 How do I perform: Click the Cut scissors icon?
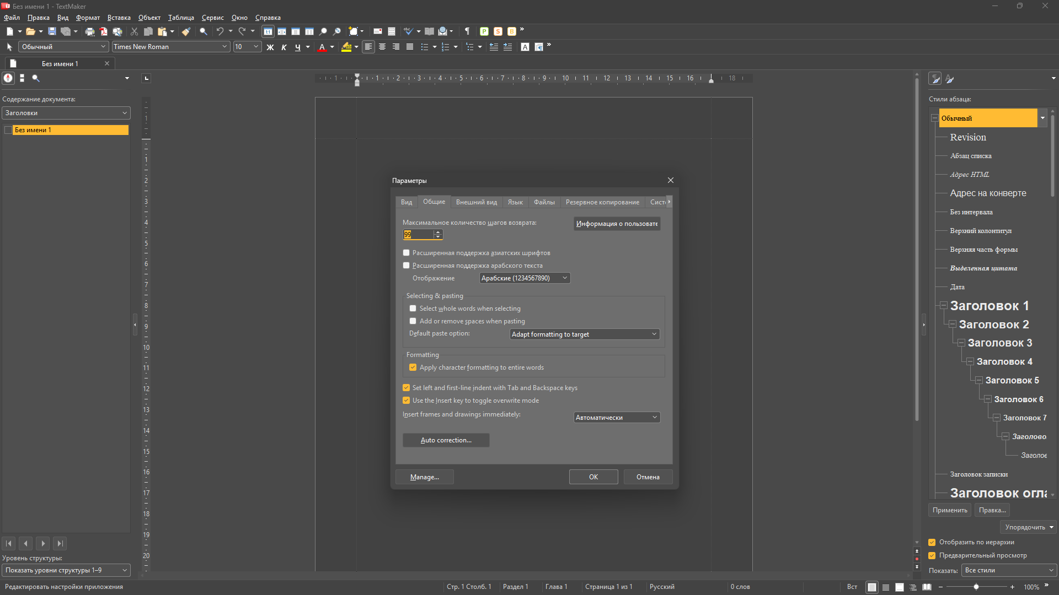pyautogui.click(x=134, y=31)
